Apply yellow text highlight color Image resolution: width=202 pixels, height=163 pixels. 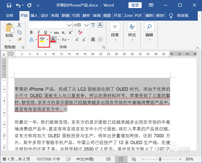pyautogui.click(x=42, y=39)
